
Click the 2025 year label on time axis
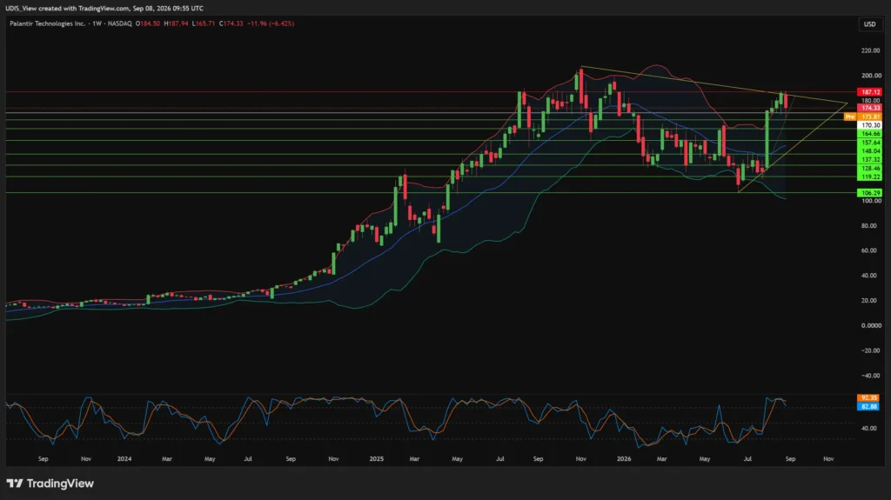click(x=376, y=458)
